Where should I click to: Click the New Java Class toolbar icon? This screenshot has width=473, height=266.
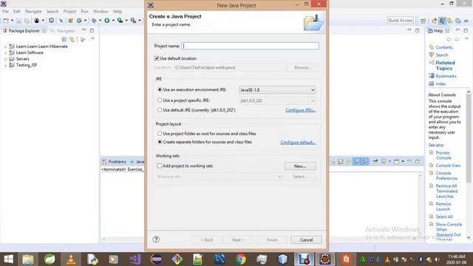[79, 21]
